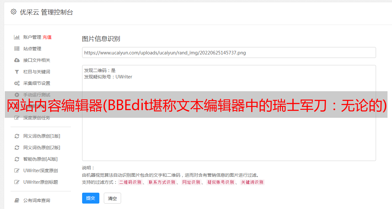Click the book icon for 公有词库查询
This screenshot has width=392, height=209.
pos(17,200)
